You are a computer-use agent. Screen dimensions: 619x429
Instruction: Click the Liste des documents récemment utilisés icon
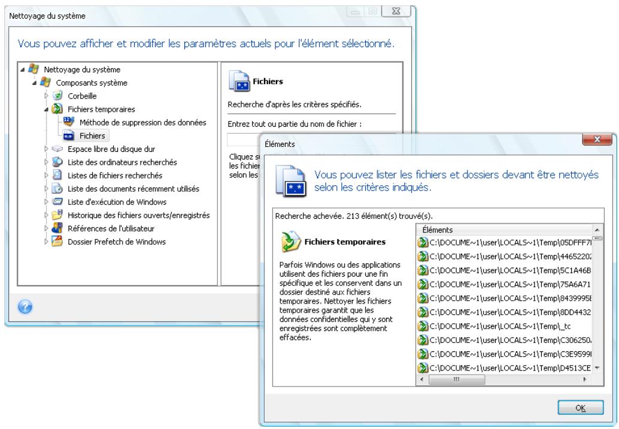[x=57, y=188]
